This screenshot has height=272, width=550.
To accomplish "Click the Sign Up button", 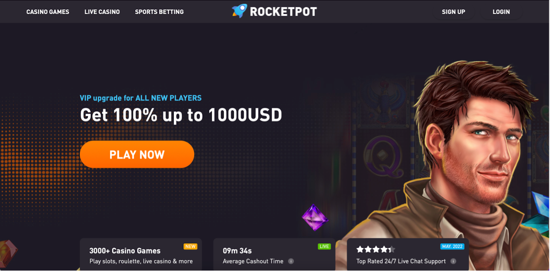I will [453, 12].
